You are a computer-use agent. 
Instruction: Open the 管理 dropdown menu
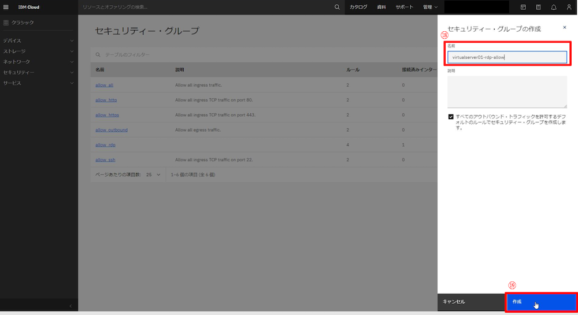click(430, 7)
